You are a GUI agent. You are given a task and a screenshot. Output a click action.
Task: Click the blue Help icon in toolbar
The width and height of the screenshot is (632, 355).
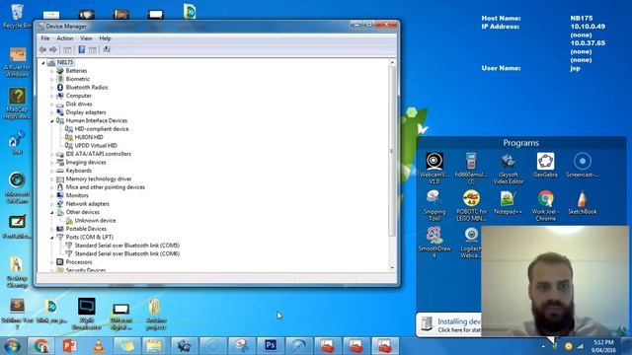point(81,49)
